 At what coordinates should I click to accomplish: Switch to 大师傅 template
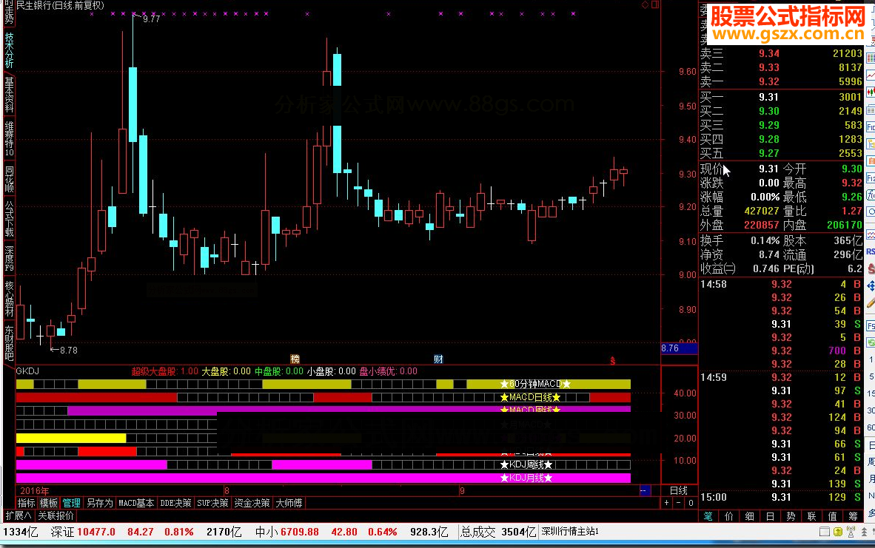(x=289, y=503)
